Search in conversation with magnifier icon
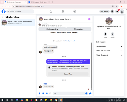 click(x=113, y=34)
